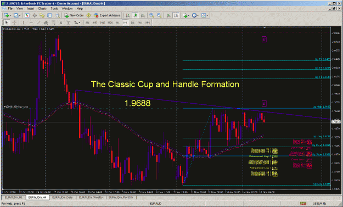Click the New Order button
The width and height of the screenshot is (343, 207).
(74, 15)
